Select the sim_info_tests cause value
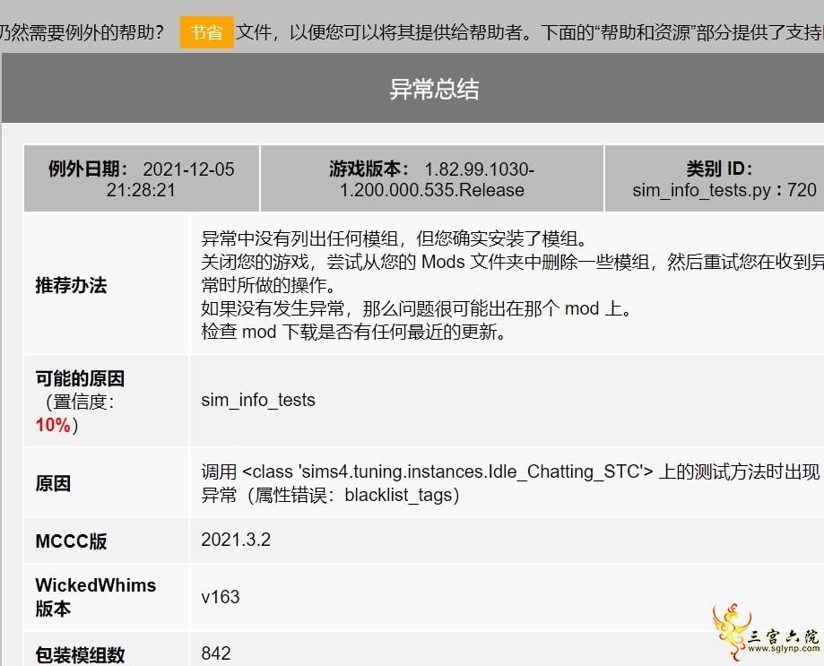The height and width of the screenshot is (666, 824). [x=258, y=401]
